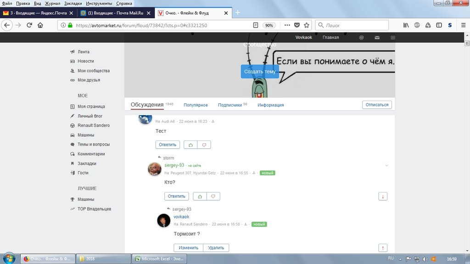Open new tab with plus button

238,12
